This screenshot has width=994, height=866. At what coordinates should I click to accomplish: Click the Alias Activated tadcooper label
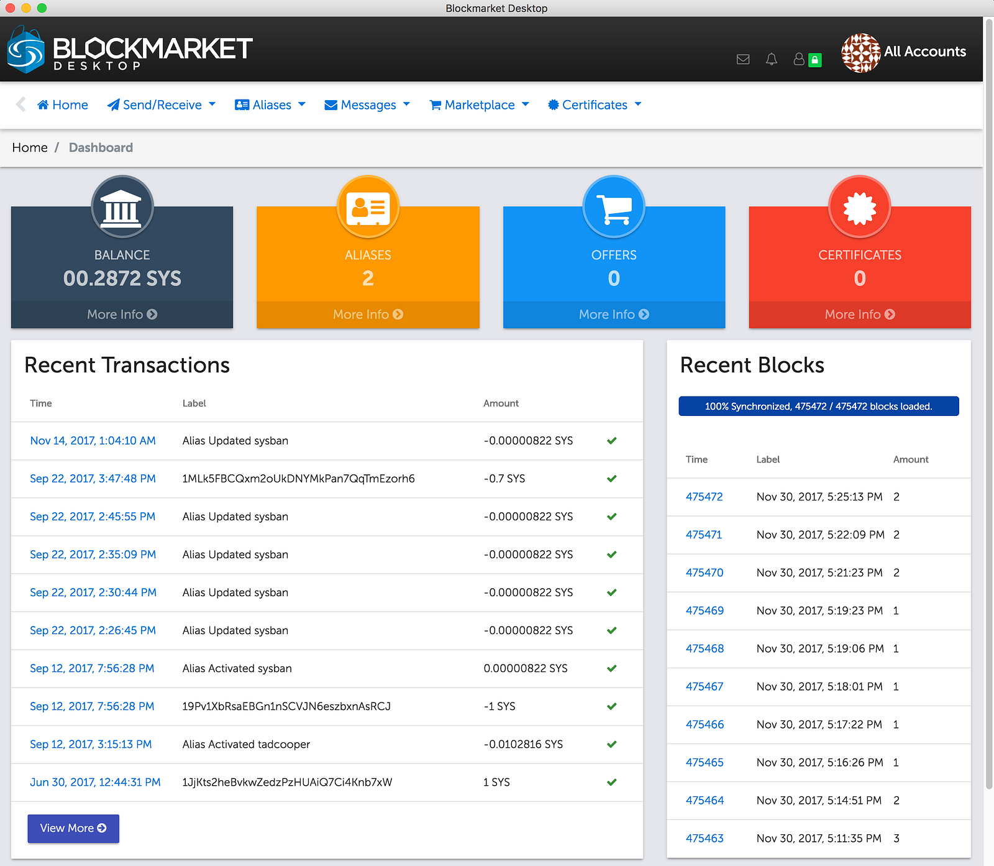pos(246,744)
